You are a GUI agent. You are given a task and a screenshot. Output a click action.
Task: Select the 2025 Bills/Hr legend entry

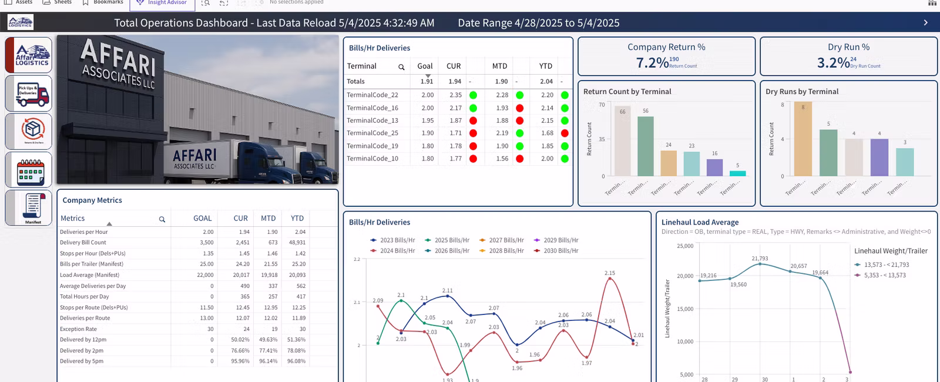coord(447,240)
